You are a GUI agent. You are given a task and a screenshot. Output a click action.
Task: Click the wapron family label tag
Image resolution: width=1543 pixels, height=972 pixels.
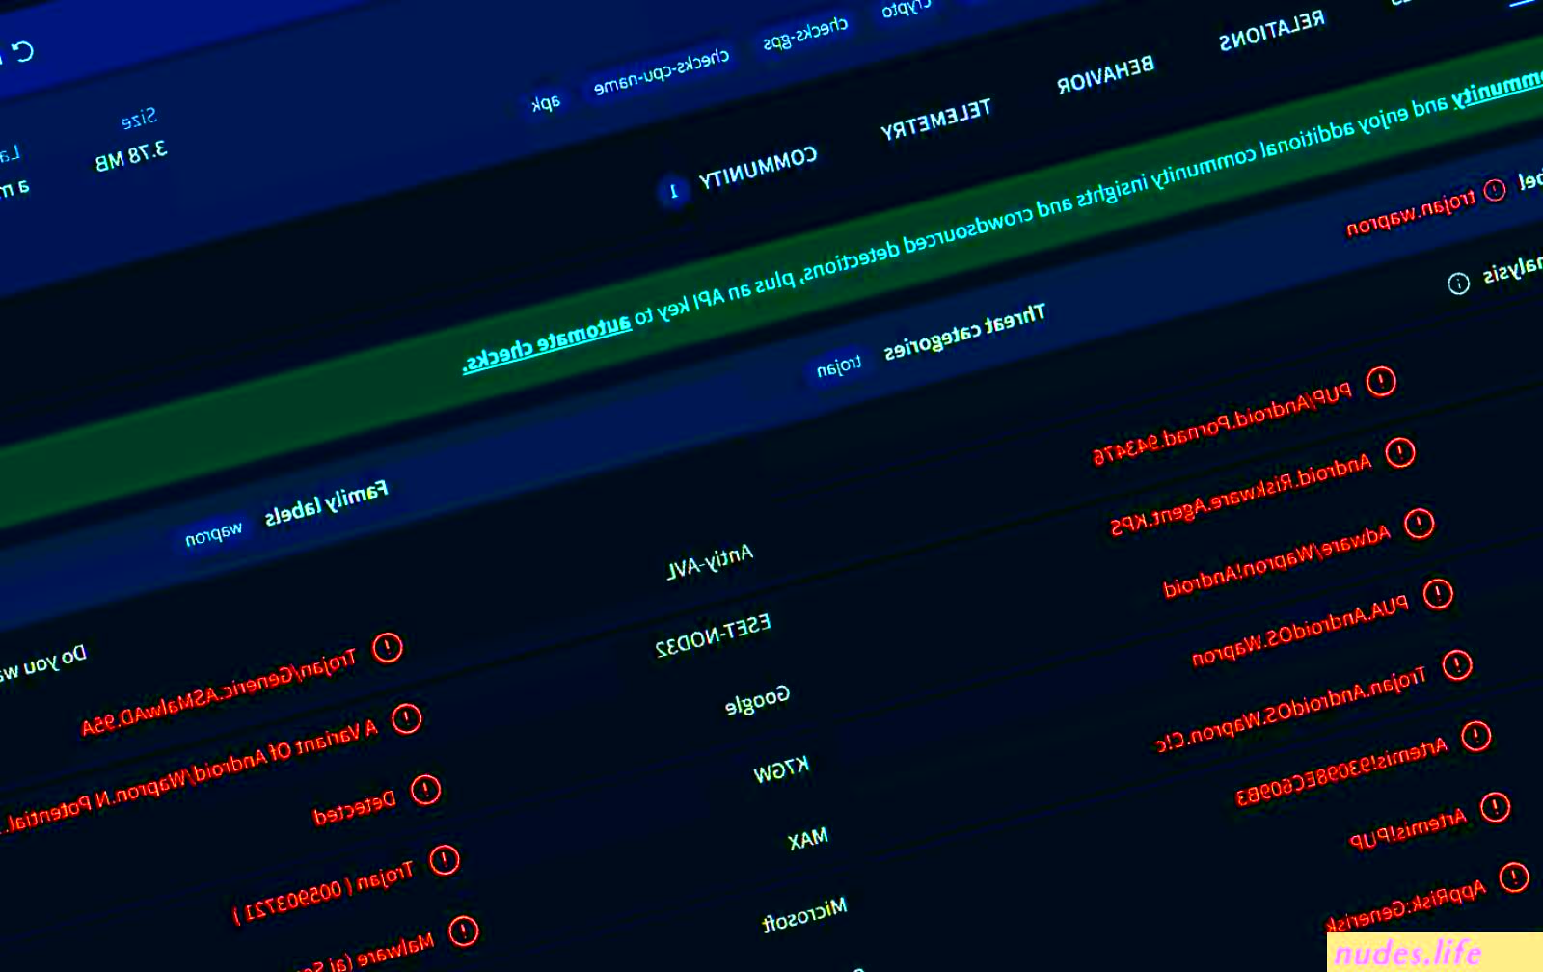[x=213, y=533]
